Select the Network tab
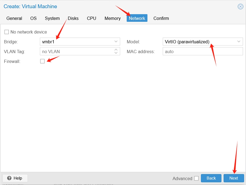This screenshot has height=185, width=246. (x=137, y=18)
